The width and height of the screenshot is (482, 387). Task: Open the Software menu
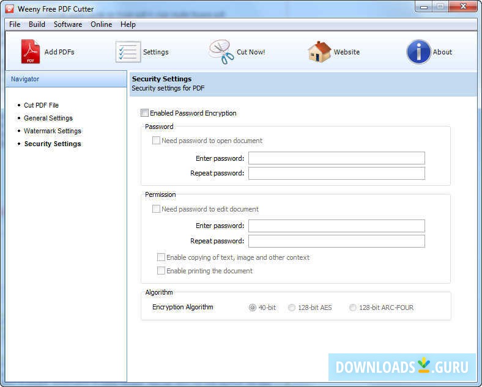(68, 24)
